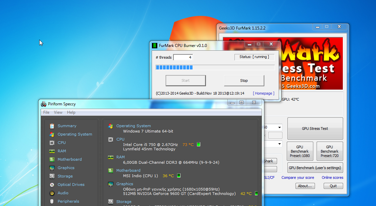Click the GPU: 42°C reading in FurMark
The width and height of the screenshot is (376, 206).
[290, 99]
